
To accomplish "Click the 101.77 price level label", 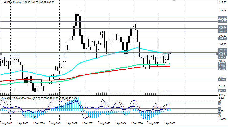I will [223, 50].
